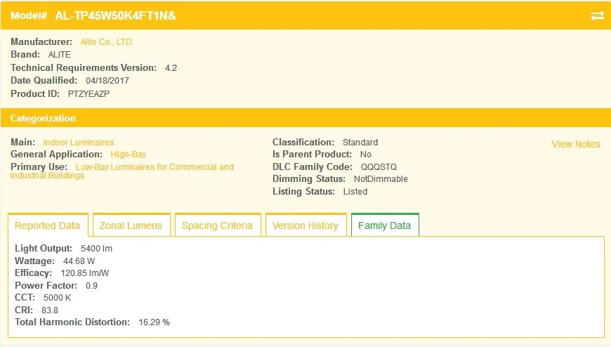Click the Product ID value PTZYEAZP

(89, 94)
